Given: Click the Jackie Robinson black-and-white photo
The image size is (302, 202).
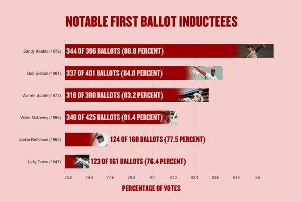Looking at the screenshot, I should (100, 139).
